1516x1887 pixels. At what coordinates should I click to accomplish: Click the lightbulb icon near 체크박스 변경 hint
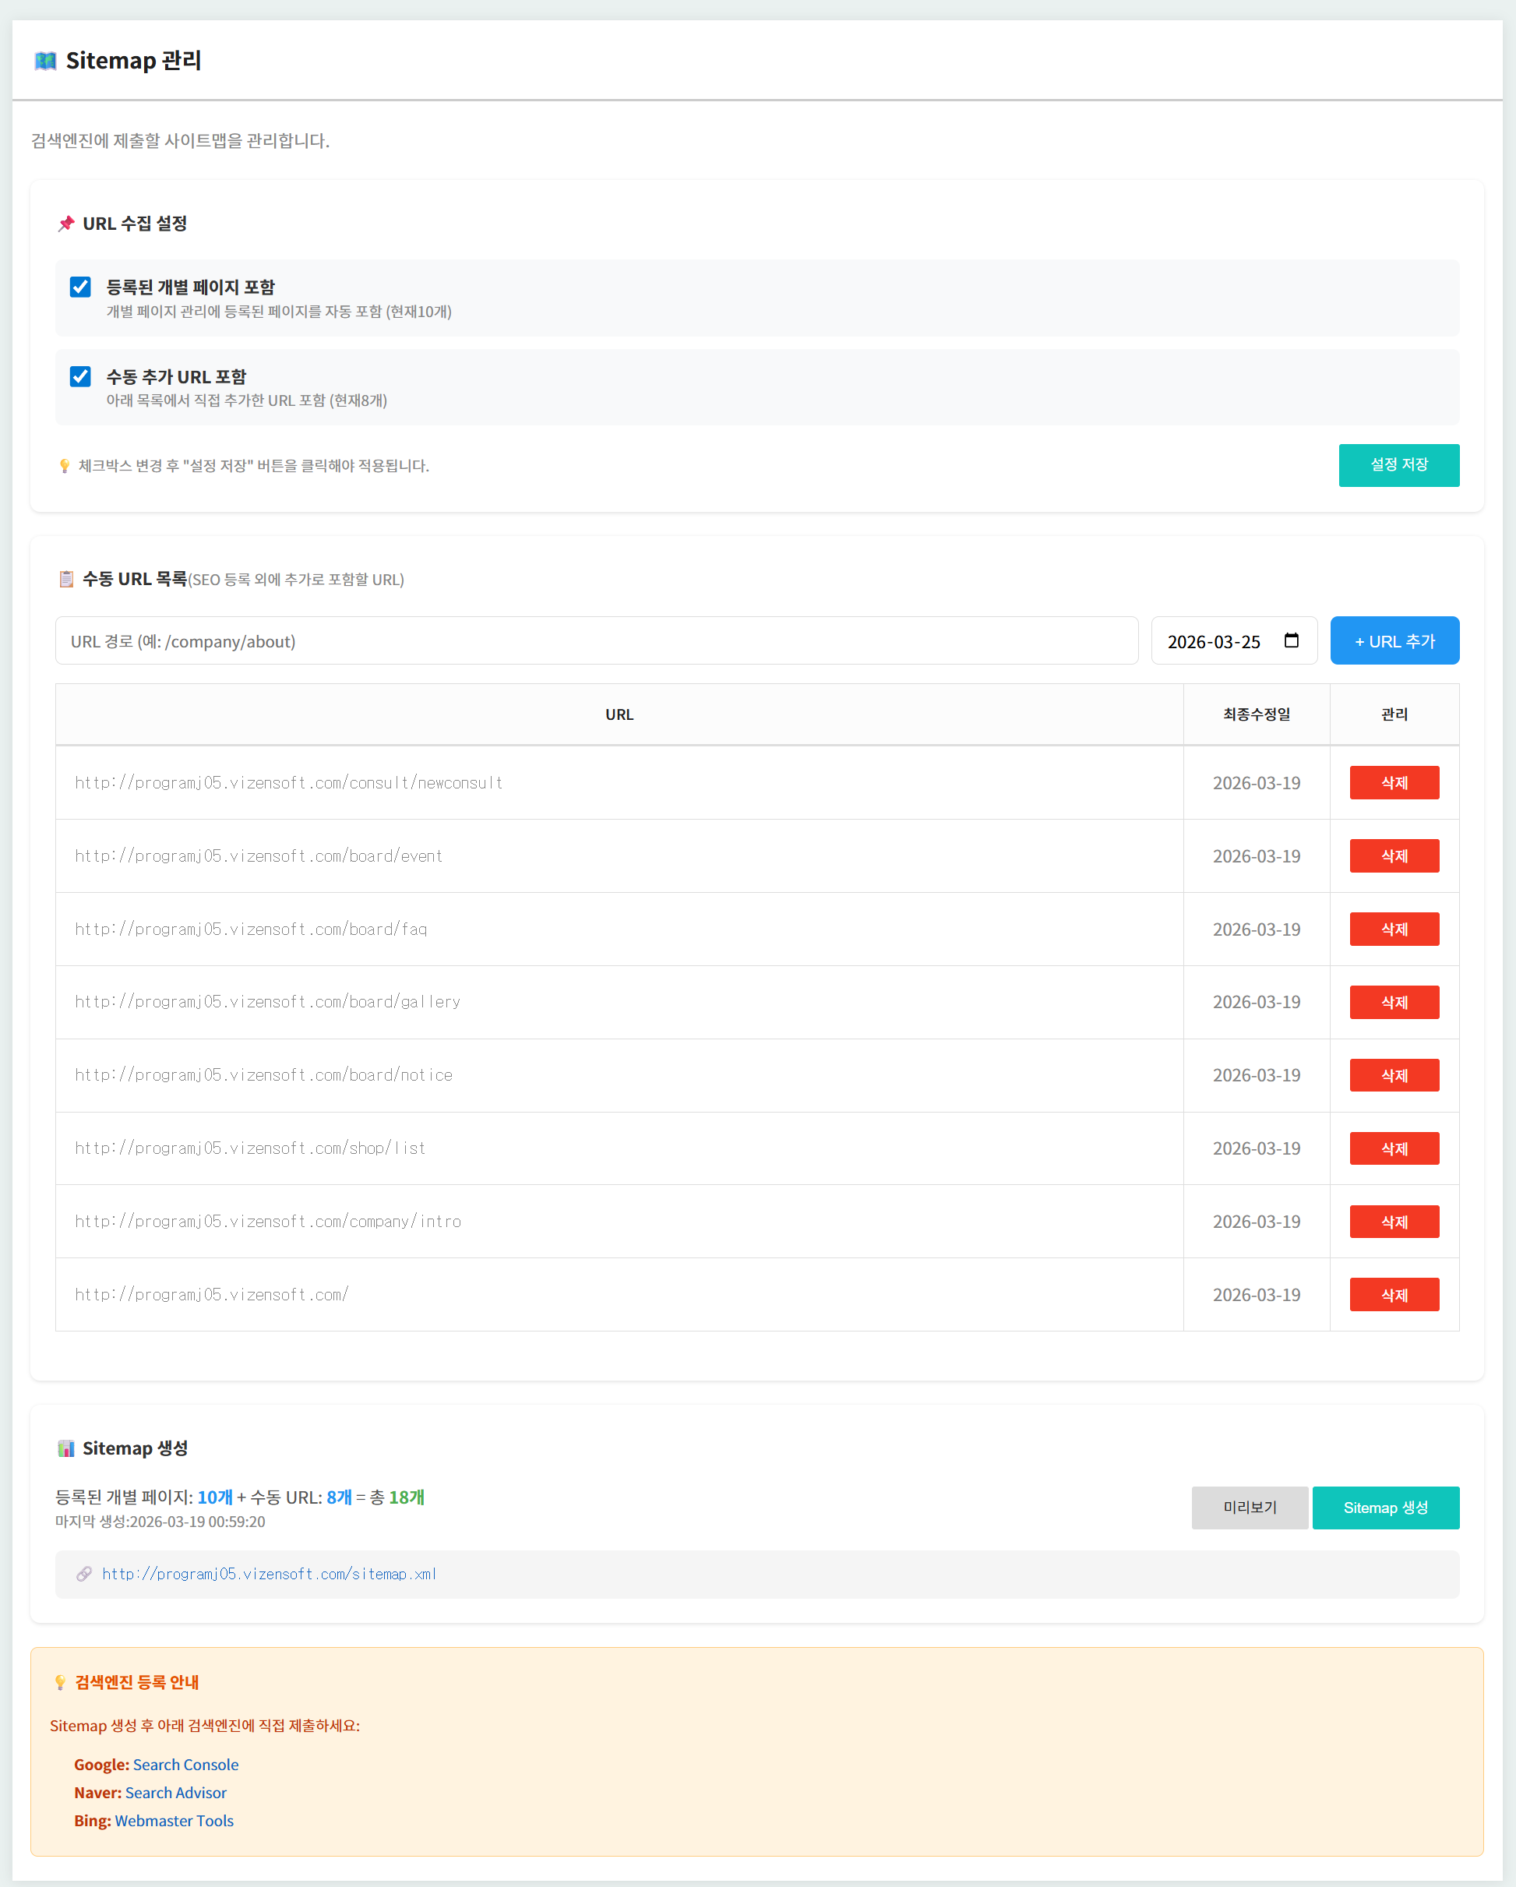point(64,466)
